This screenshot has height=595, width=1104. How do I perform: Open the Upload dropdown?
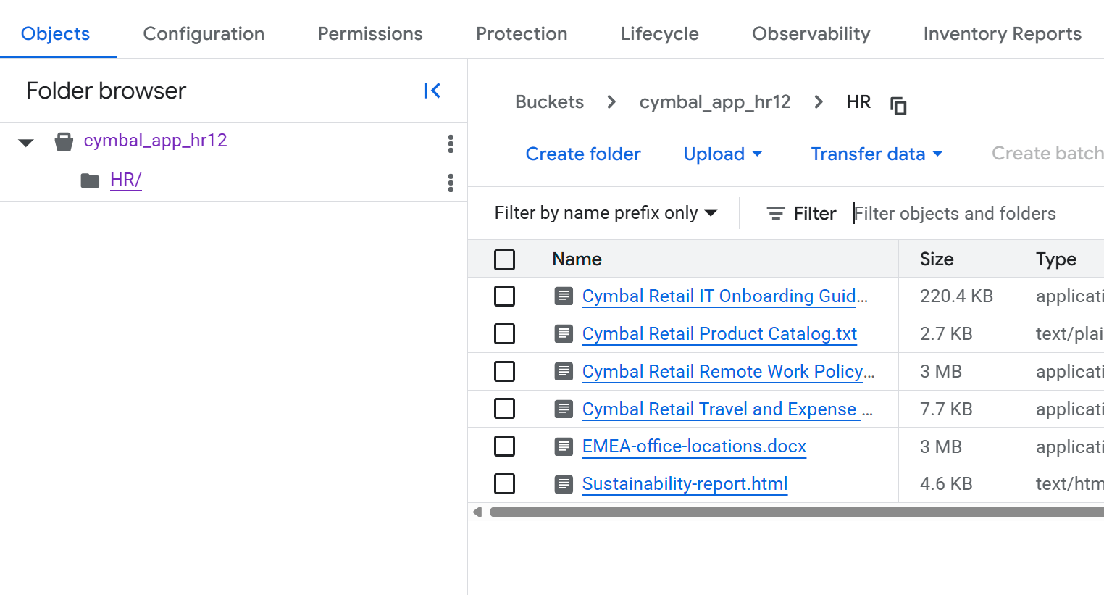point(722,154)
